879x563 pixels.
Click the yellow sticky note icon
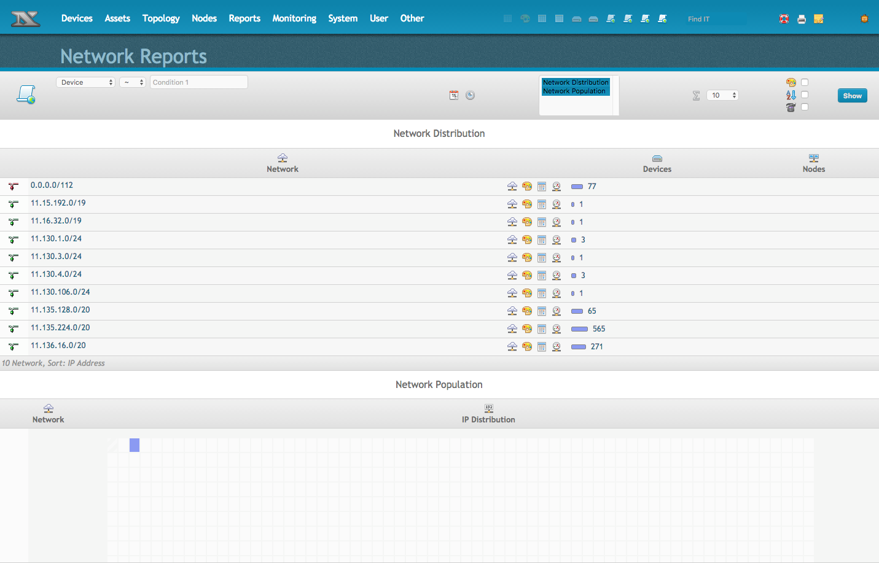click(818, 19)
